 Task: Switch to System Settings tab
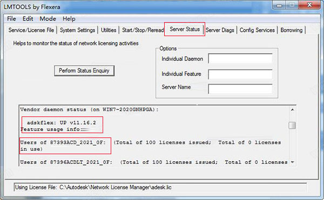[x=77, y=30]
